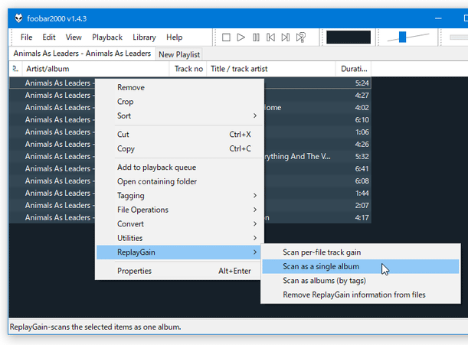The height and width of the screenshot is (345, 468).
Task: Select Scan as albums (by tags)
Action: point(361,281)
